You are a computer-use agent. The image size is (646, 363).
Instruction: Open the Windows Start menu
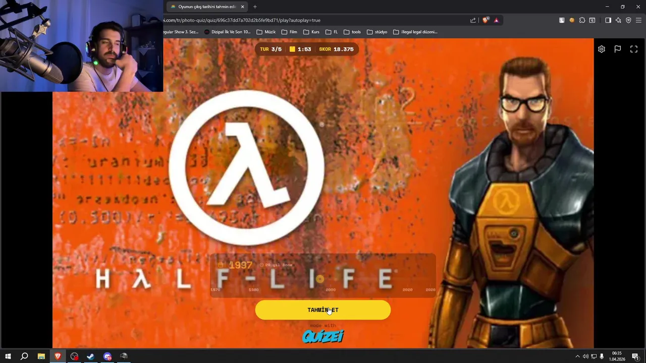click(x=8, y=356)
